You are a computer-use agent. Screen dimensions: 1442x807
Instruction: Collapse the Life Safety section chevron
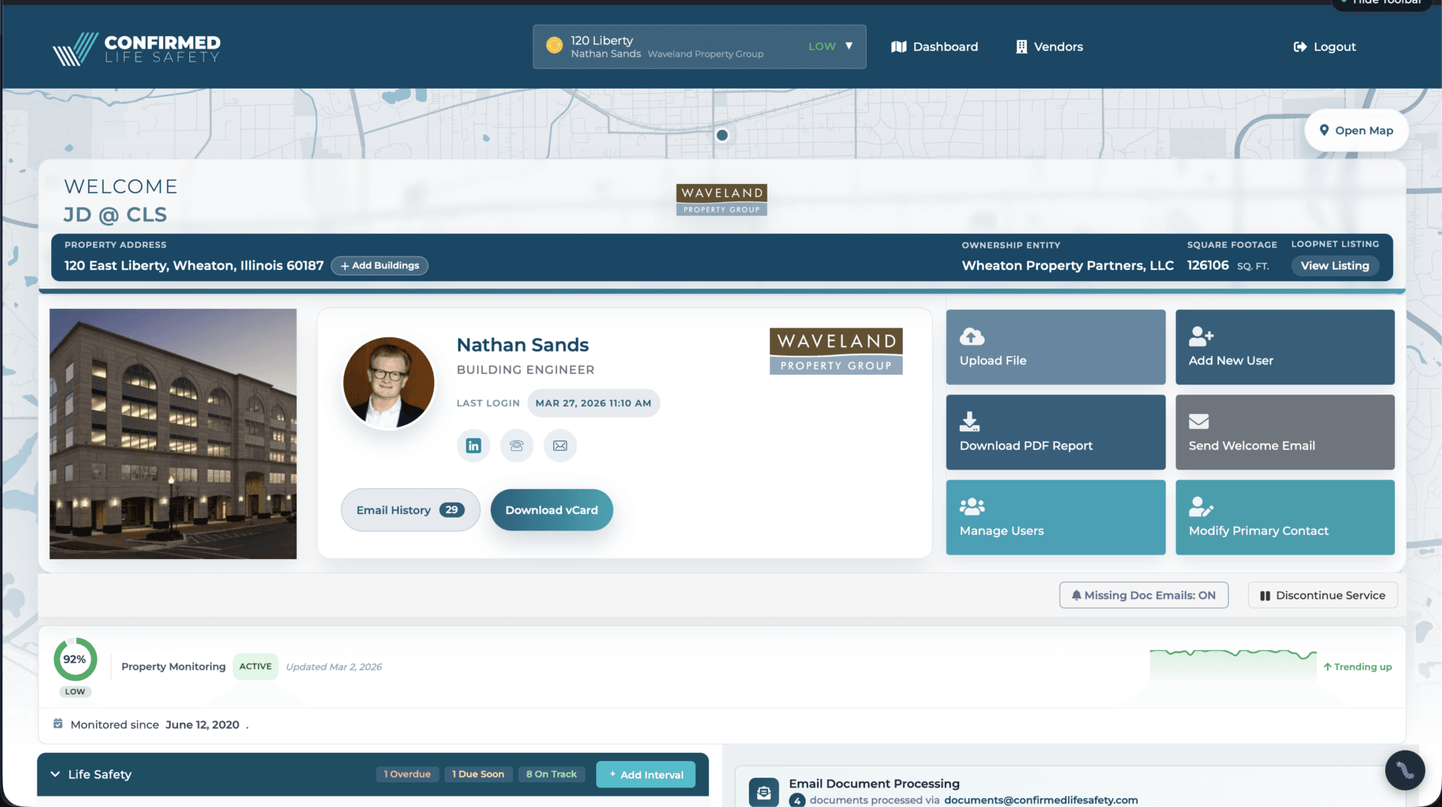point(56,774)
